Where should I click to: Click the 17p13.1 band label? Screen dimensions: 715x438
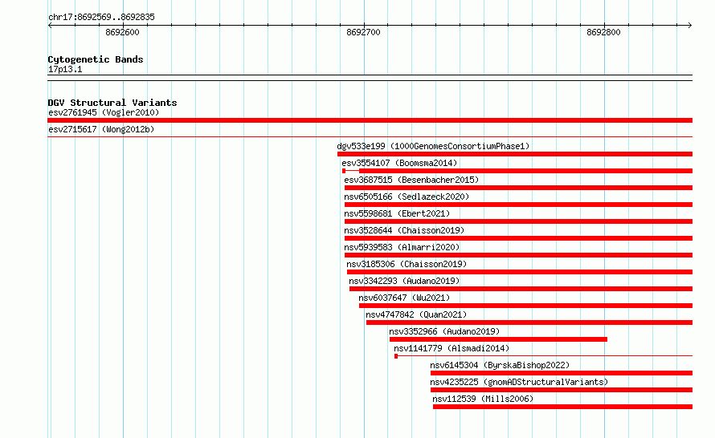[x=65, y=69]
